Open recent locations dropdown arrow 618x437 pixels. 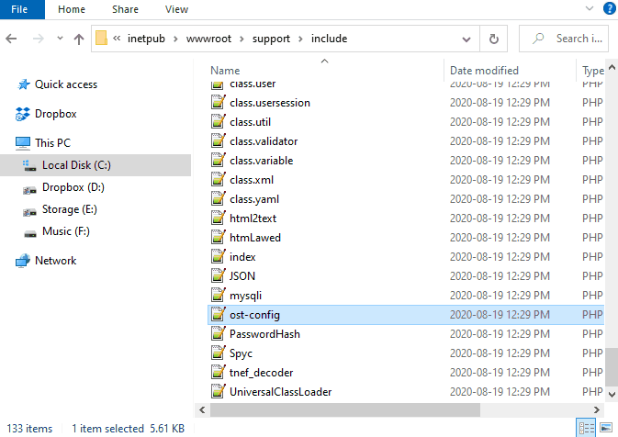60,39
